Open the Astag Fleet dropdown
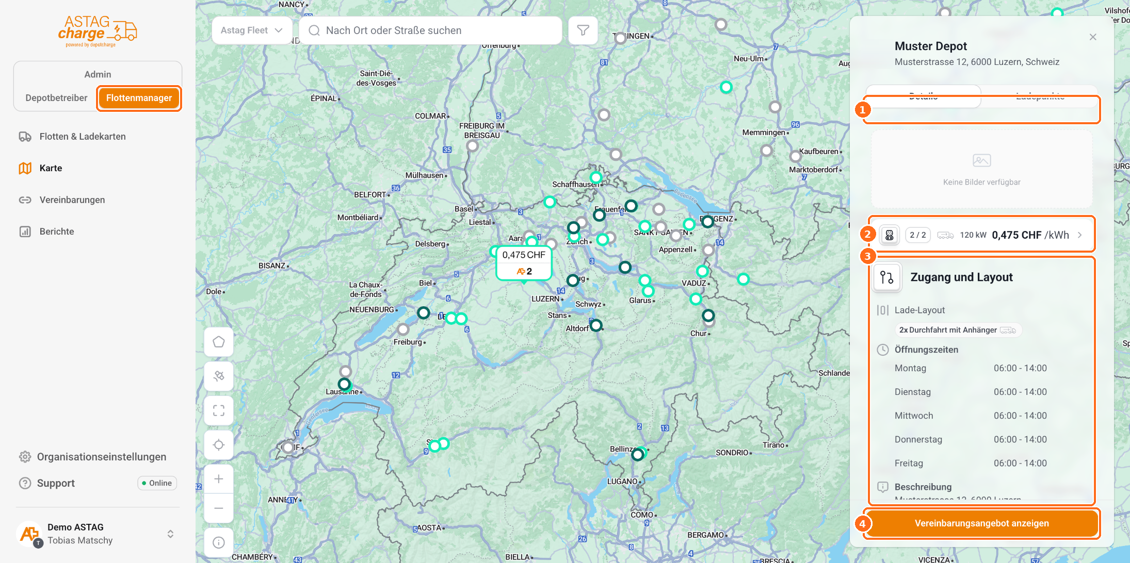 [x=252, y=30]
